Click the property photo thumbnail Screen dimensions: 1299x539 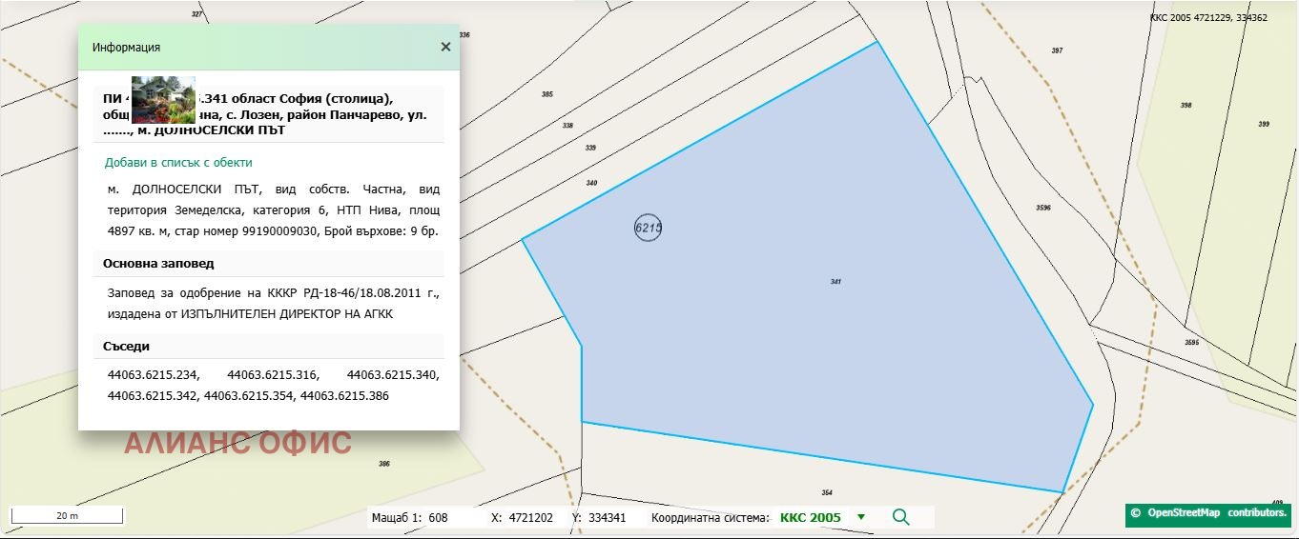(163, 100)
